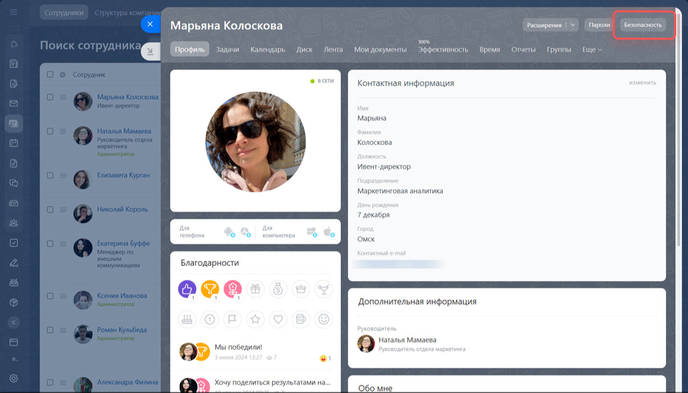Close the profile panel with X button
This screenshot has height=393, width=688.
click(150, 24)
